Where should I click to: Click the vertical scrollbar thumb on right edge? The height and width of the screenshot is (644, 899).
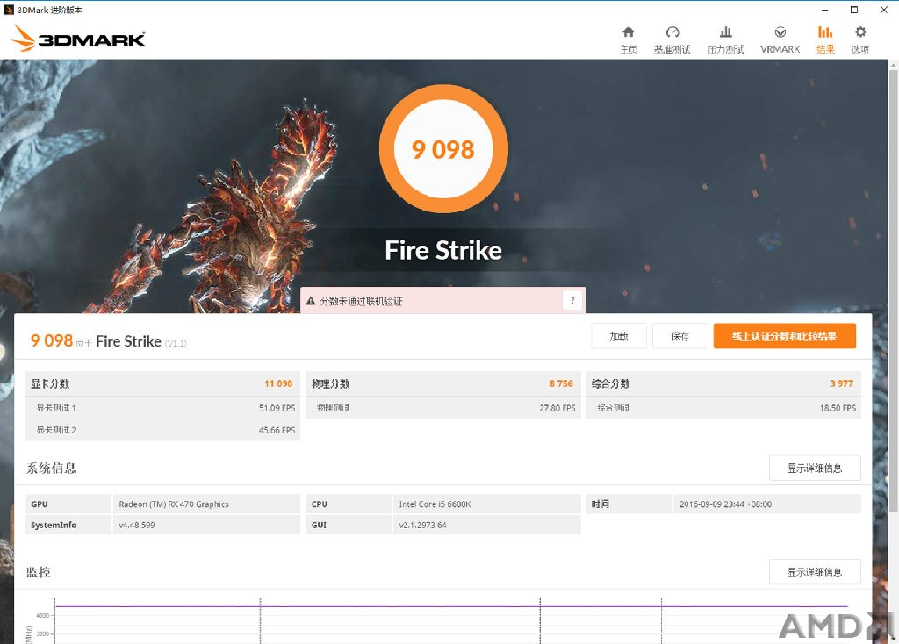pyautogui.click(x=893, y=290)
